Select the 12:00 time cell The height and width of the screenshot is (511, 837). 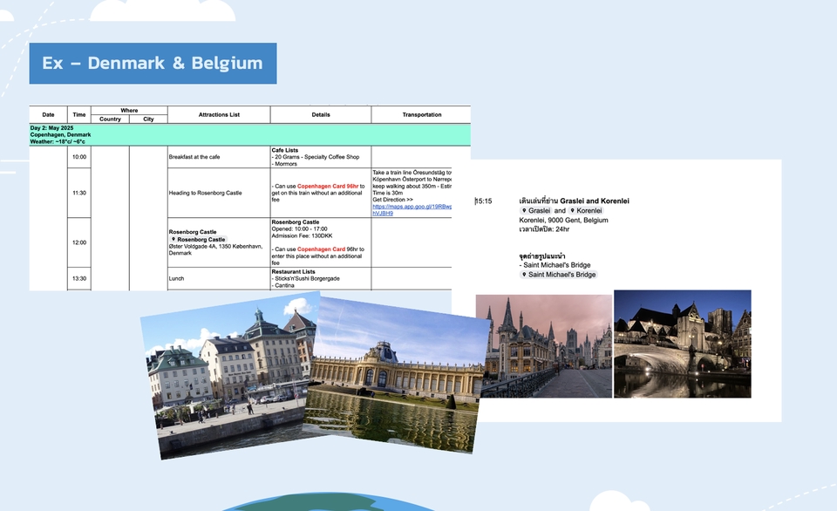(x=79, y=242)
